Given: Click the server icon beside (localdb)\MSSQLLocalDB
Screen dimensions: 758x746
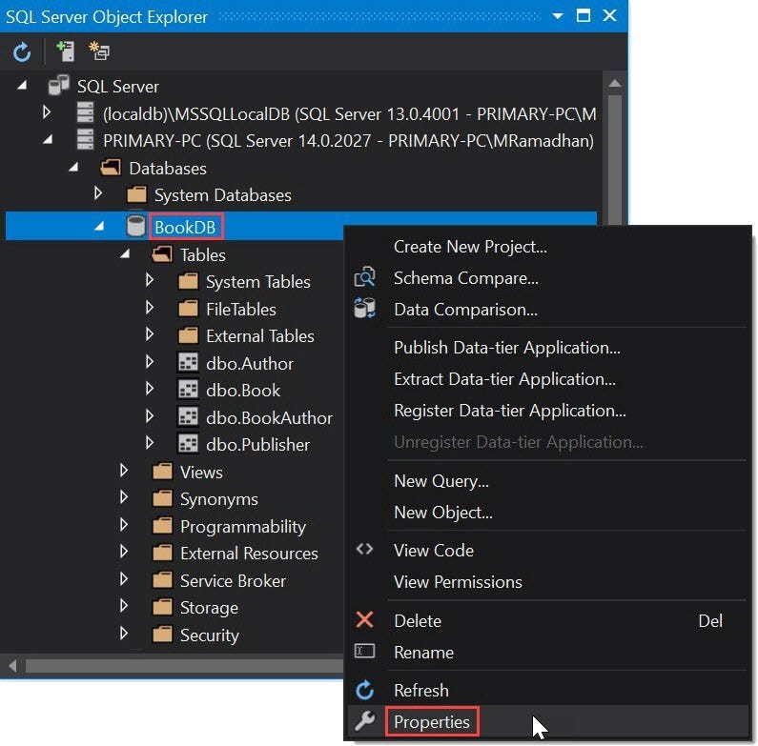Looking at the screenshot, I should click(x=85, y=112).
